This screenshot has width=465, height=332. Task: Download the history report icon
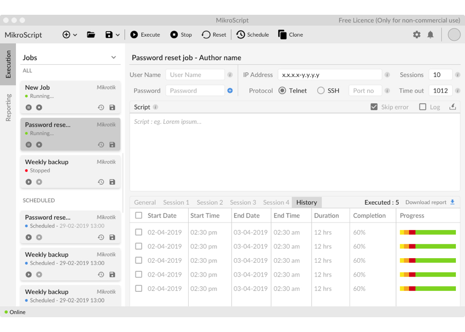coord(452,202)
